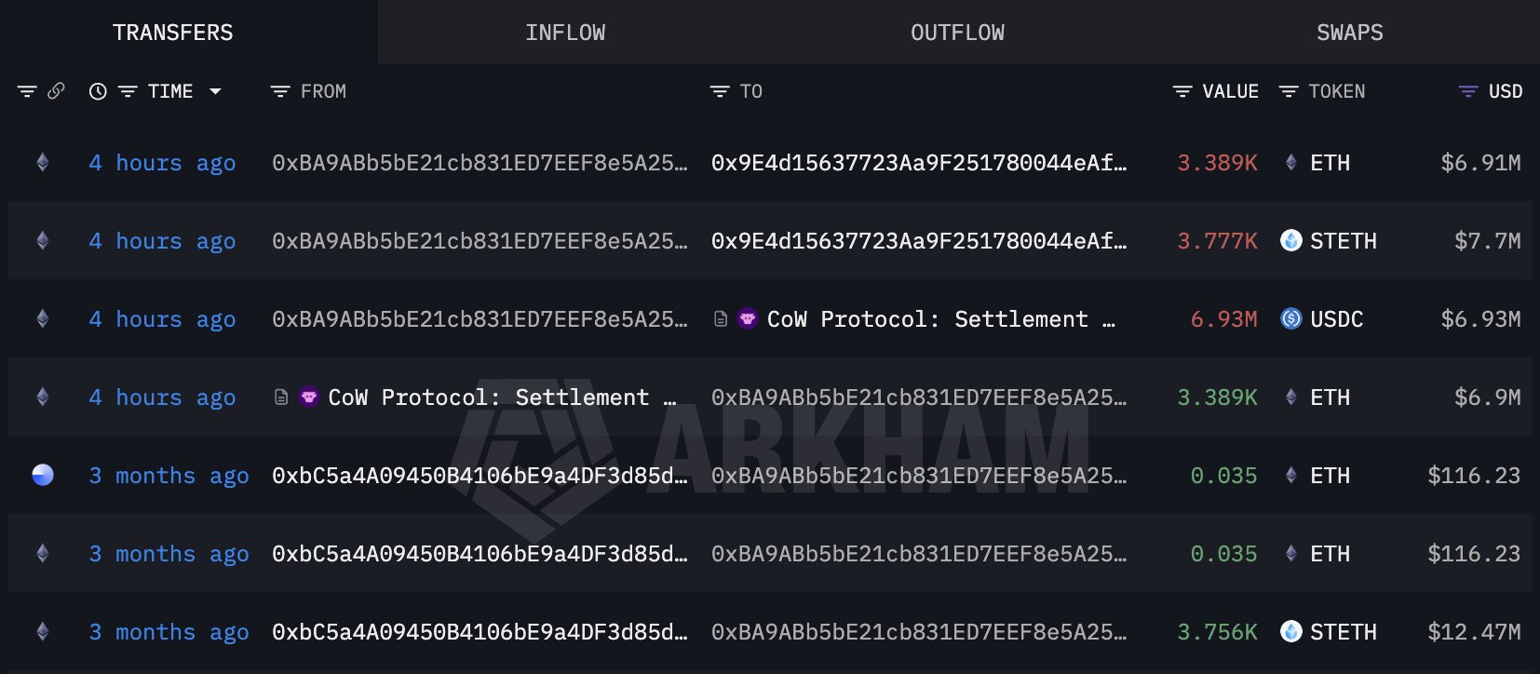Select the OUTFLOW tab
The width and height of the screenshot is (1540, 674).
tap(956, 32)
